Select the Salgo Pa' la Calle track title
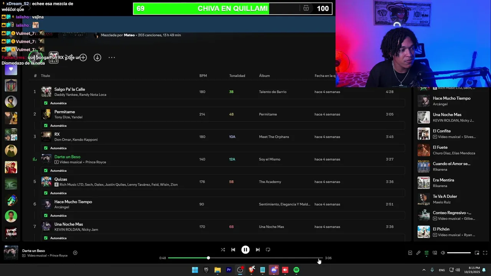Screen dimensions: 491x276 pyautogui.click(x=70, y=89)
